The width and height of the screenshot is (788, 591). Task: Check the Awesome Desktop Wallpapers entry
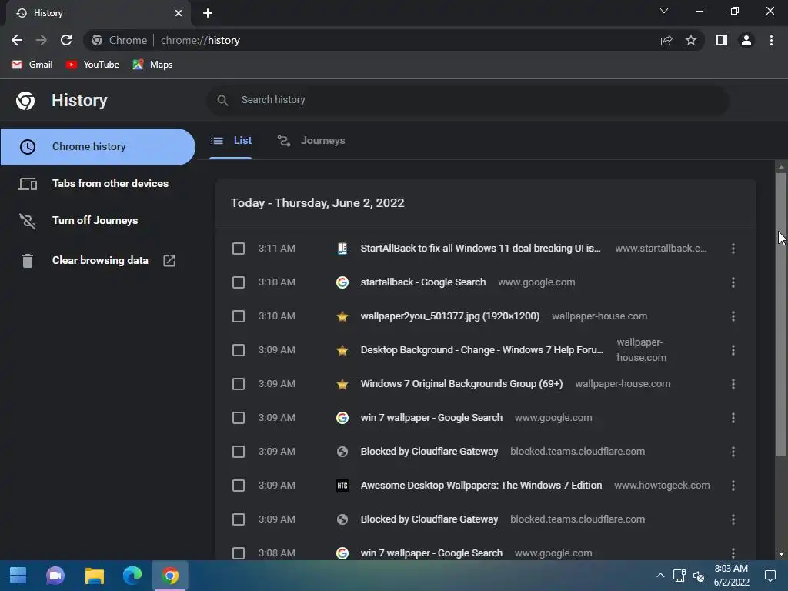point(239,486)
